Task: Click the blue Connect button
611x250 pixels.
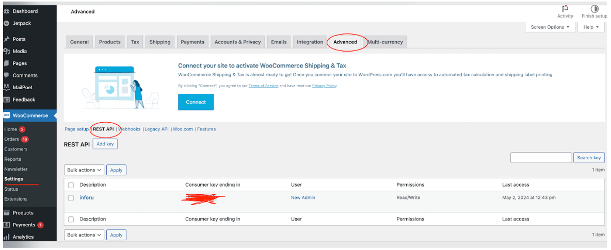Action: point(196,102)
